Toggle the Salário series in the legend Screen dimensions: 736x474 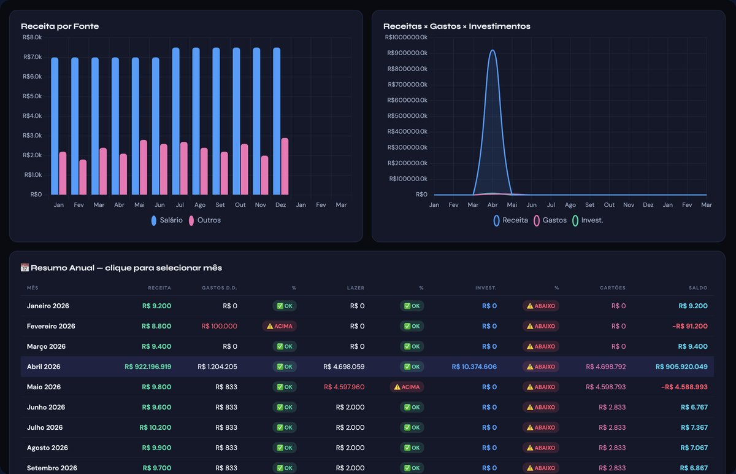click(x=167, y=220)
